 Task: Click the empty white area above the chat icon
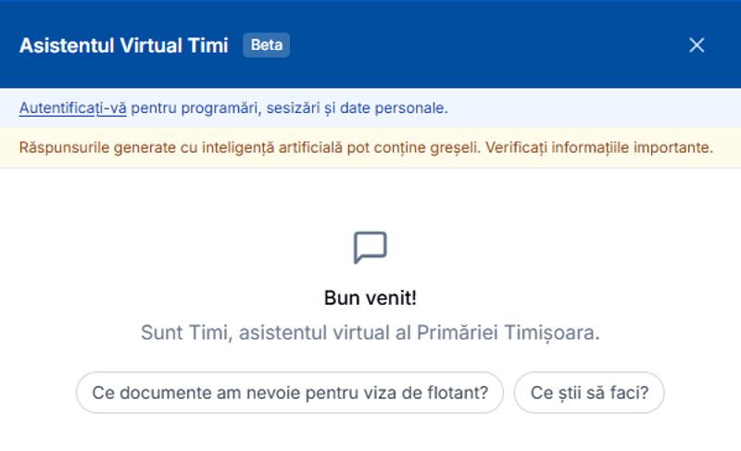[370, 196]
